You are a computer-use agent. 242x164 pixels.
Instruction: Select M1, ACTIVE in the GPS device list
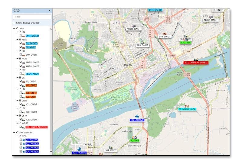pos(32,140)
